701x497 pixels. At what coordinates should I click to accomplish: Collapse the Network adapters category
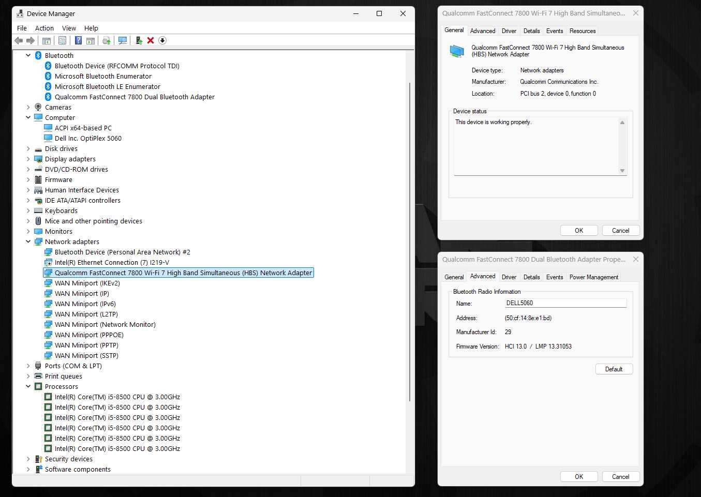click(x=28, y=242)
